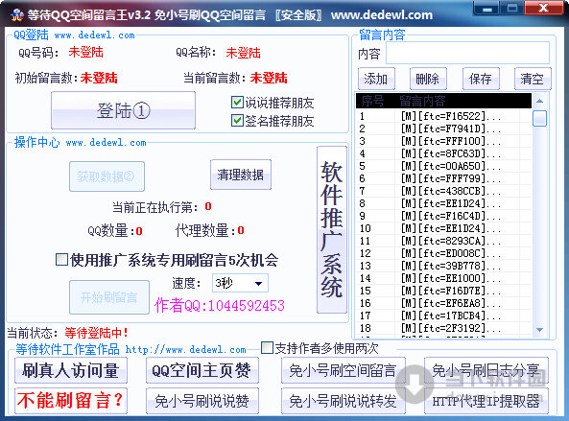Image resolution: width=569 pixels, height=421 pixels.
Task: Click the maximize window button
Action: 512,8
